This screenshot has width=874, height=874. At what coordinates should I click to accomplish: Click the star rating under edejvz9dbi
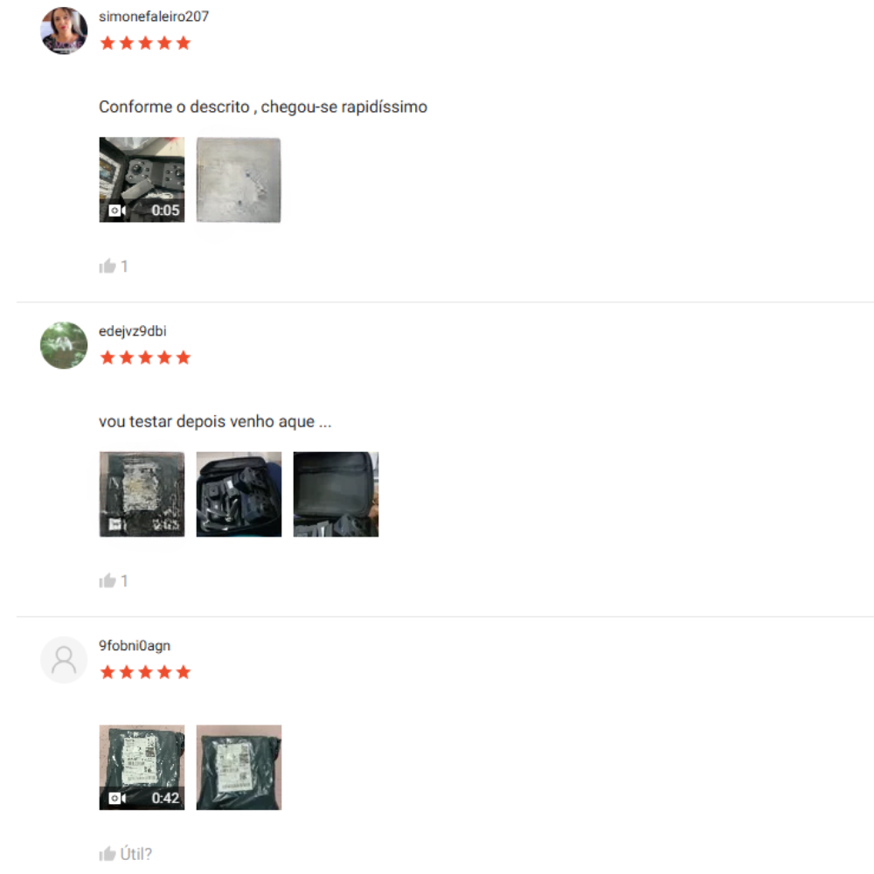point(145,357)
